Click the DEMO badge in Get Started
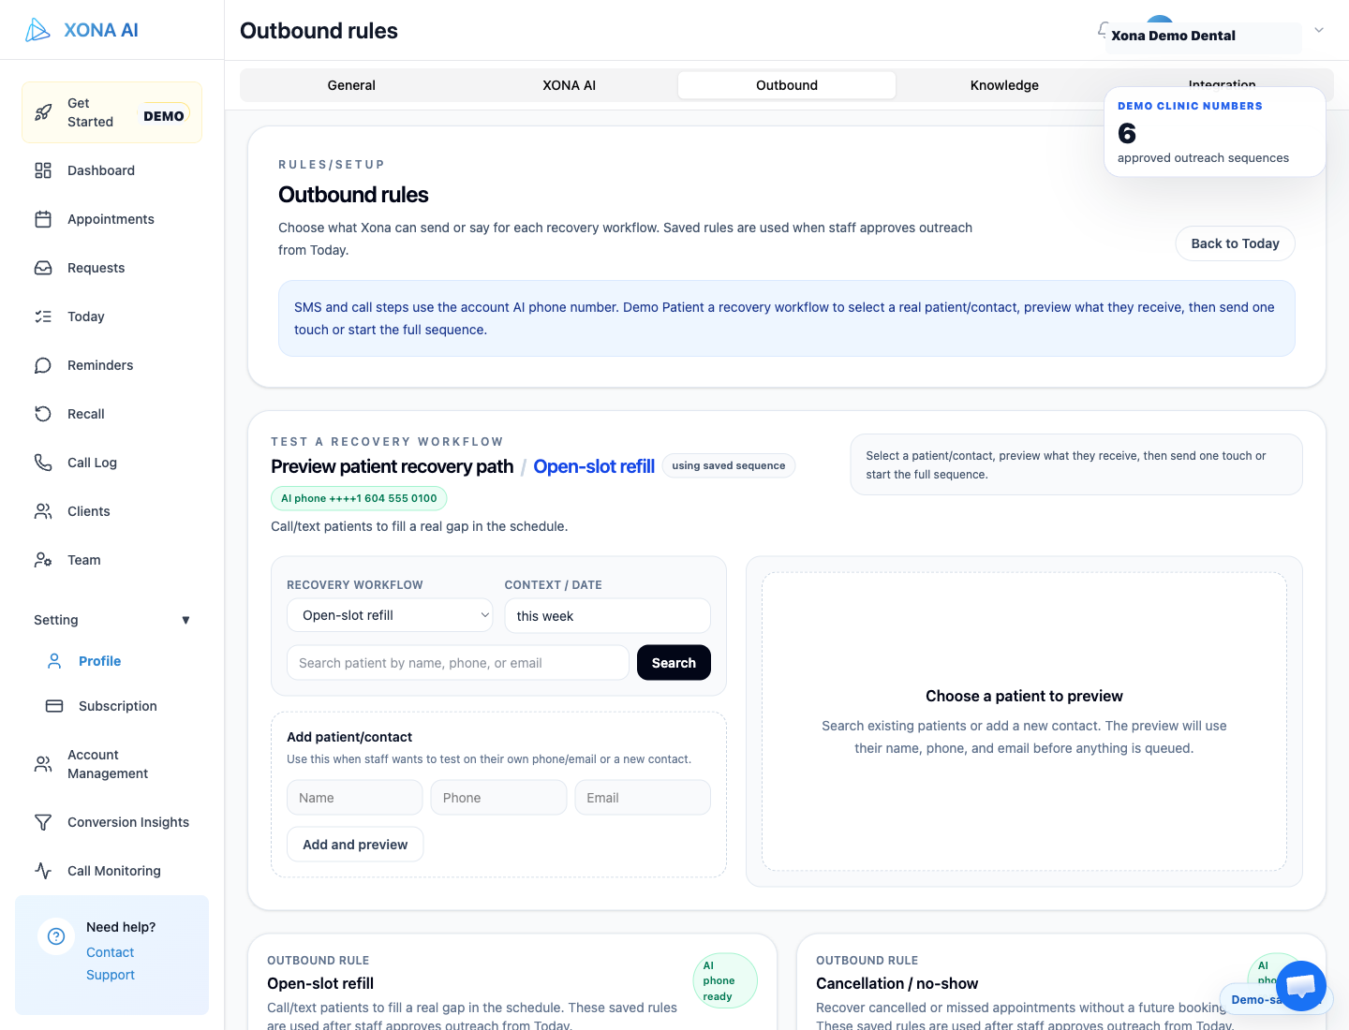Screen dimensions: 1349x1030 coord(164,116)
